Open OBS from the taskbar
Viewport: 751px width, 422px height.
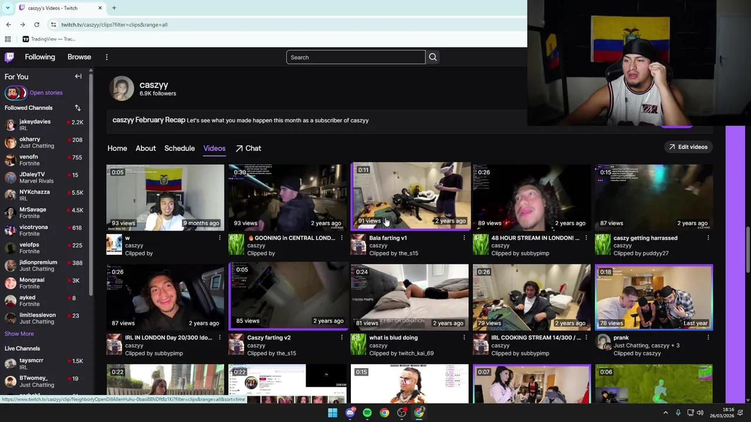click(x=402, y=413)
